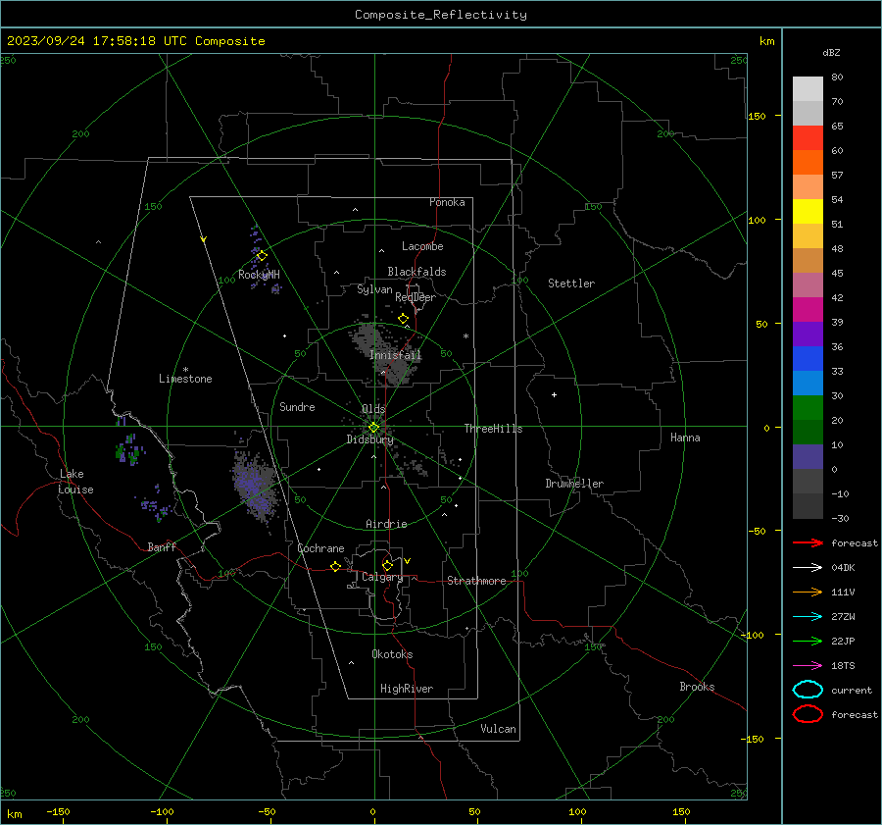Click the dBZ legend heading
The image size is (882, 825).
831,53
